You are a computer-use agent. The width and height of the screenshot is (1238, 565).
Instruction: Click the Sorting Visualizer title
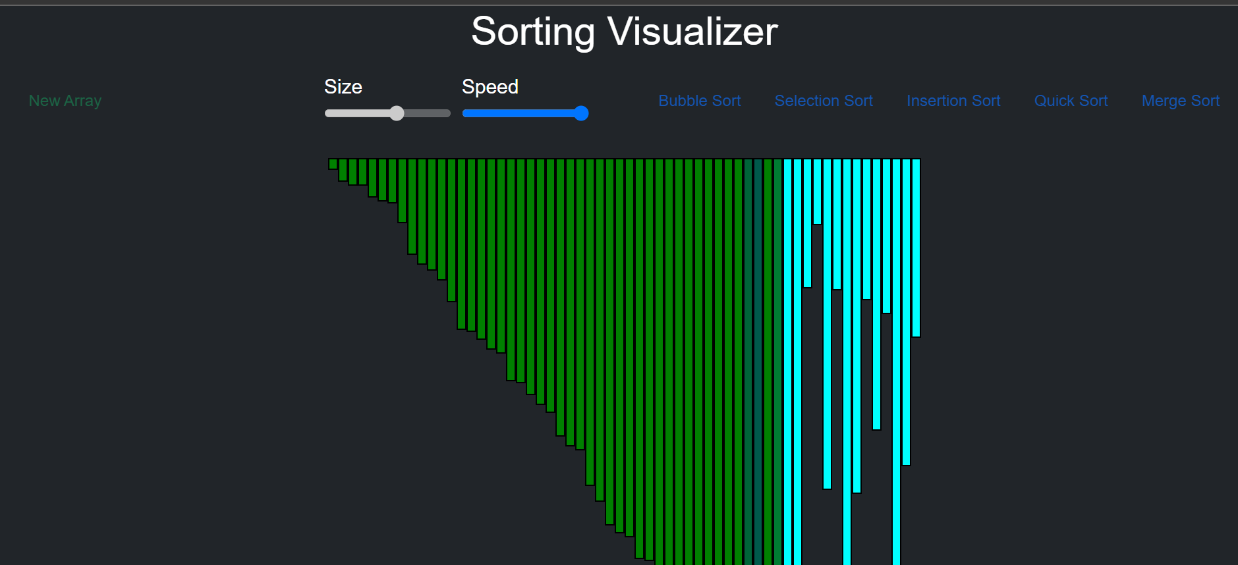pyautogui.click(x=623, y=30)
